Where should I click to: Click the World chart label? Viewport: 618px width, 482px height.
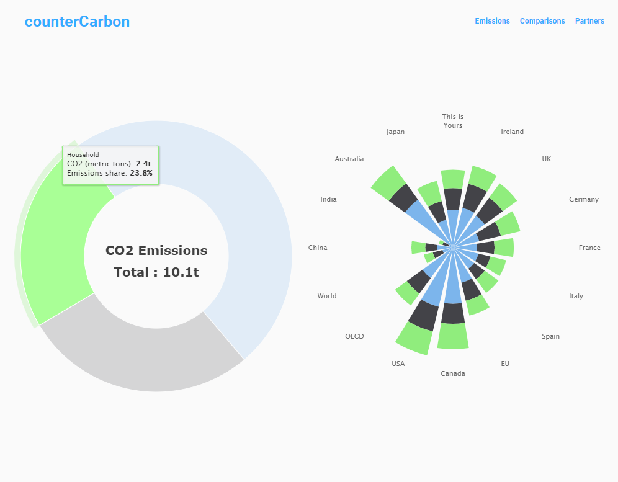coord(327,296)
